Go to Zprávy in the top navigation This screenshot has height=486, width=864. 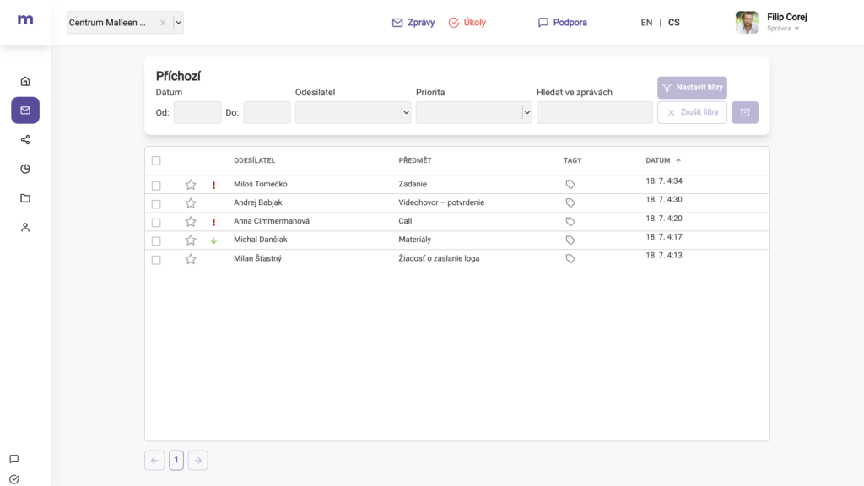(413, 23)
